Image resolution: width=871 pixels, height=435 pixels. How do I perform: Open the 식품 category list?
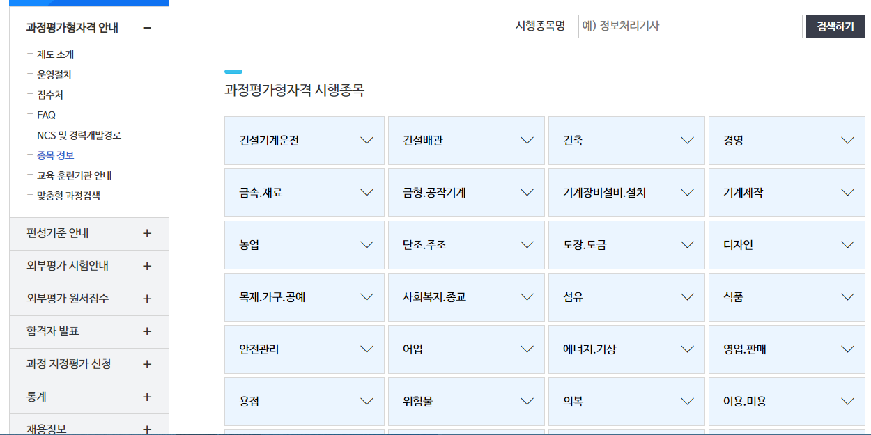(x=787, y=297)
